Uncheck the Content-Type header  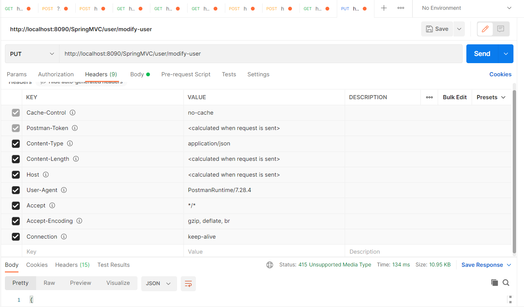16,144
